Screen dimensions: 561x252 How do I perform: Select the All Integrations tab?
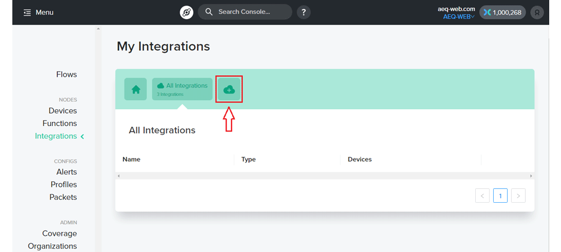[x=182, y=89]
